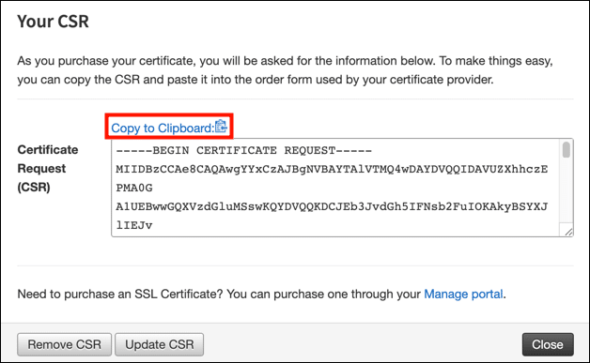Click the 'Need to purchase an SSL Certificate?' text

(120, 294)
